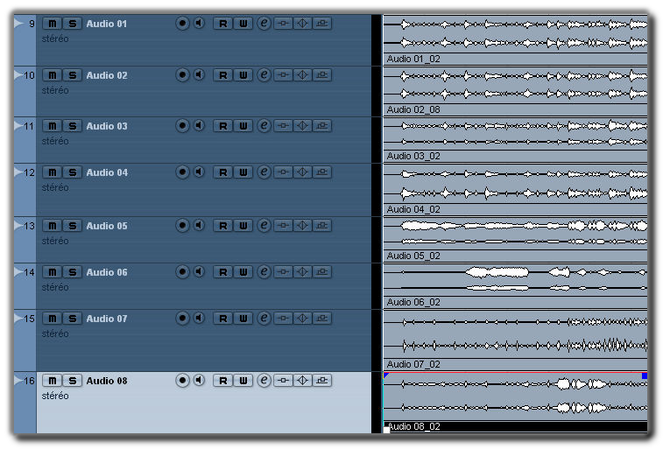Expand track 13 using the triangle

(19, 225)
